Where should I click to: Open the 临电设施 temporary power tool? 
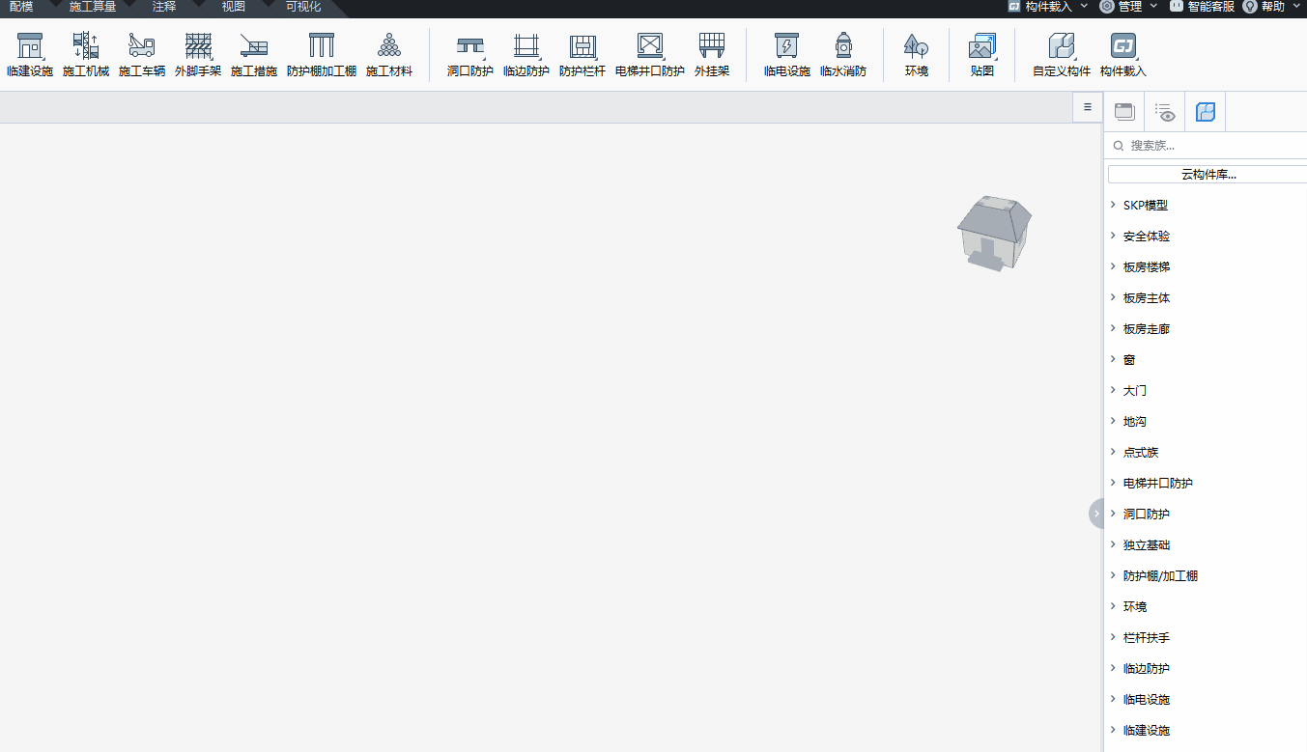tap(787, 55)
